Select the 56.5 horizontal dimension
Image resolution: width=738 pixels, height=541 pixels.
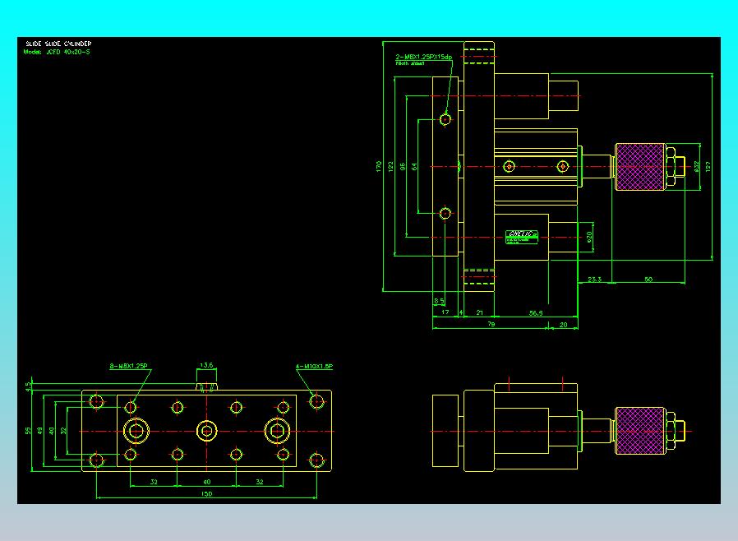pos(536,312)
